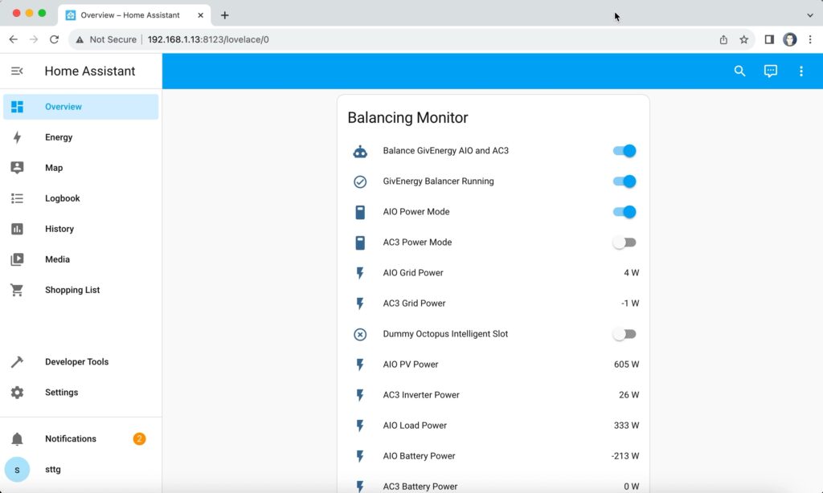Click the address bar URL field

click(x=411, y=39)
